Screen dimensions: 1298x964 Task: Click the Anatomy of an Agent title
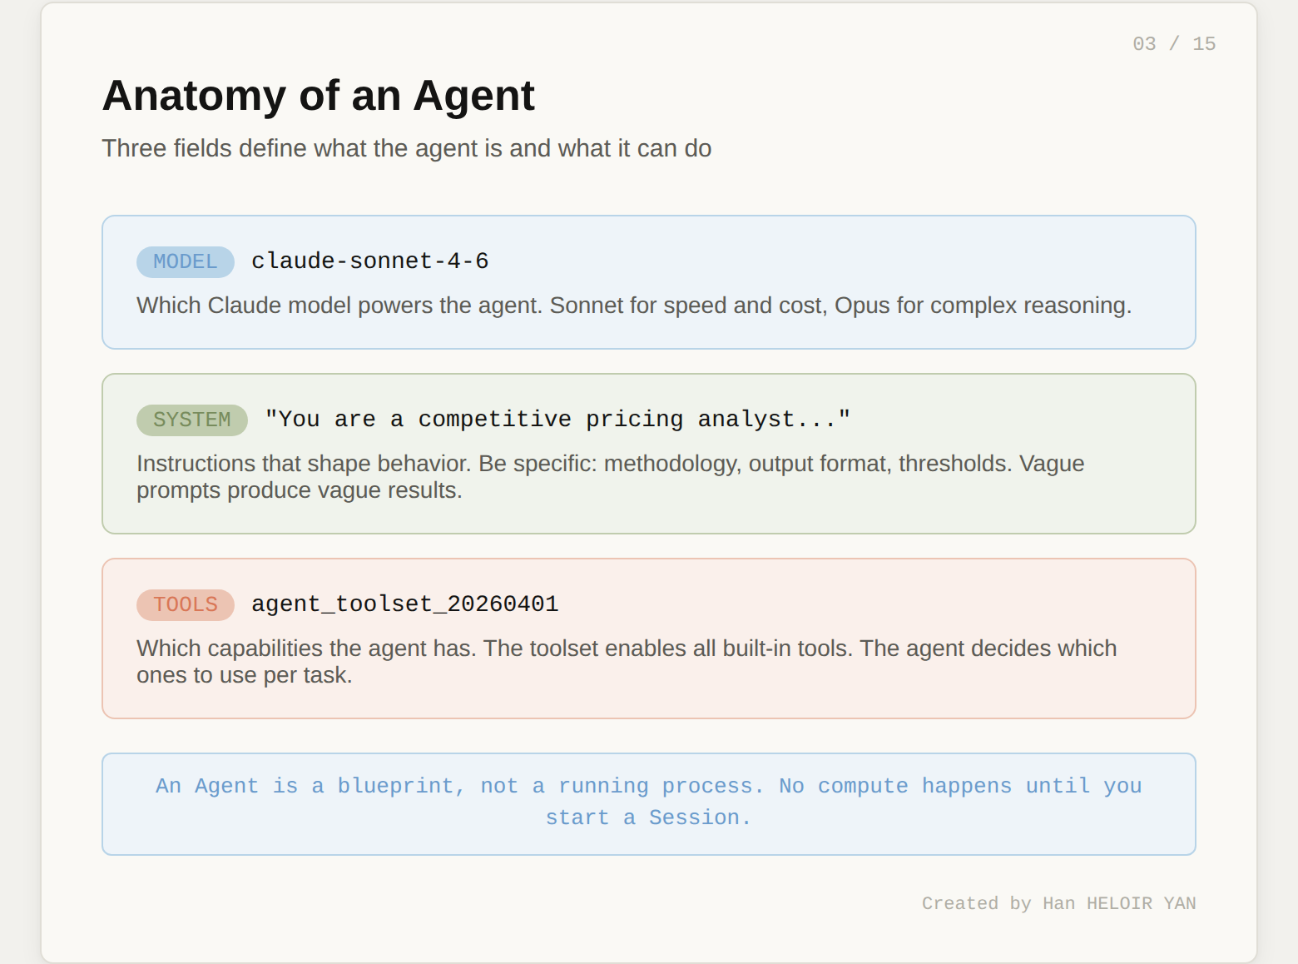click(319, 95)
